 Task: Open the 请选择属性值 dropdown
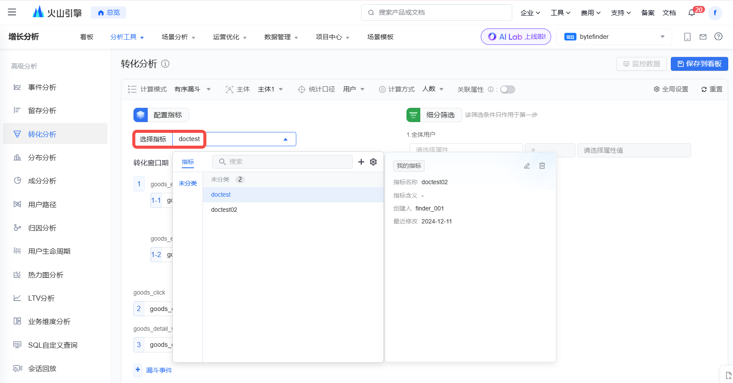click(634, 150)
